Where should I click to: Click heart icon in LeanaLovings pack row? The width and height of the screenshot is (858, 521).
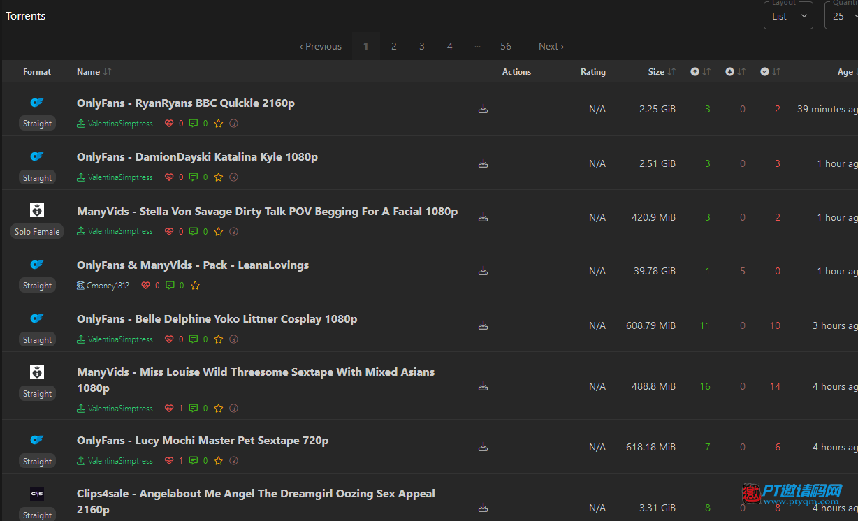[x=145, y=286]
